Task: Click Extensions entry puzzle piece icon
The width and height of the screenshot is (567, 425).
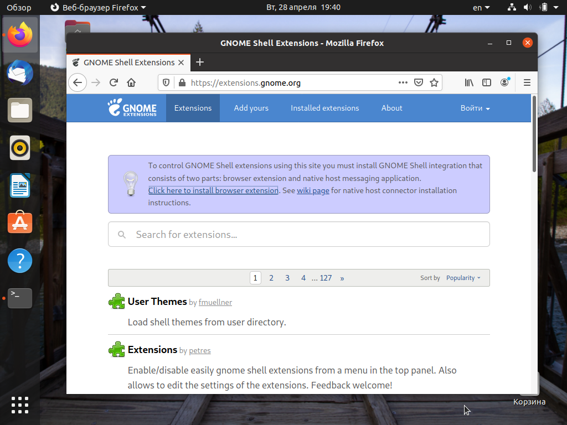Action: (x=116, y=349)
